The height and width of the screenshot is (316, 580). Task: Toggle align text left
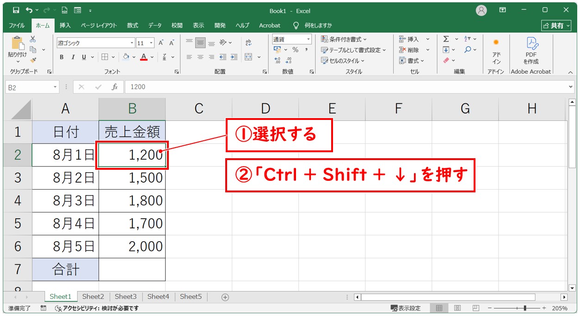pos(189,57)
